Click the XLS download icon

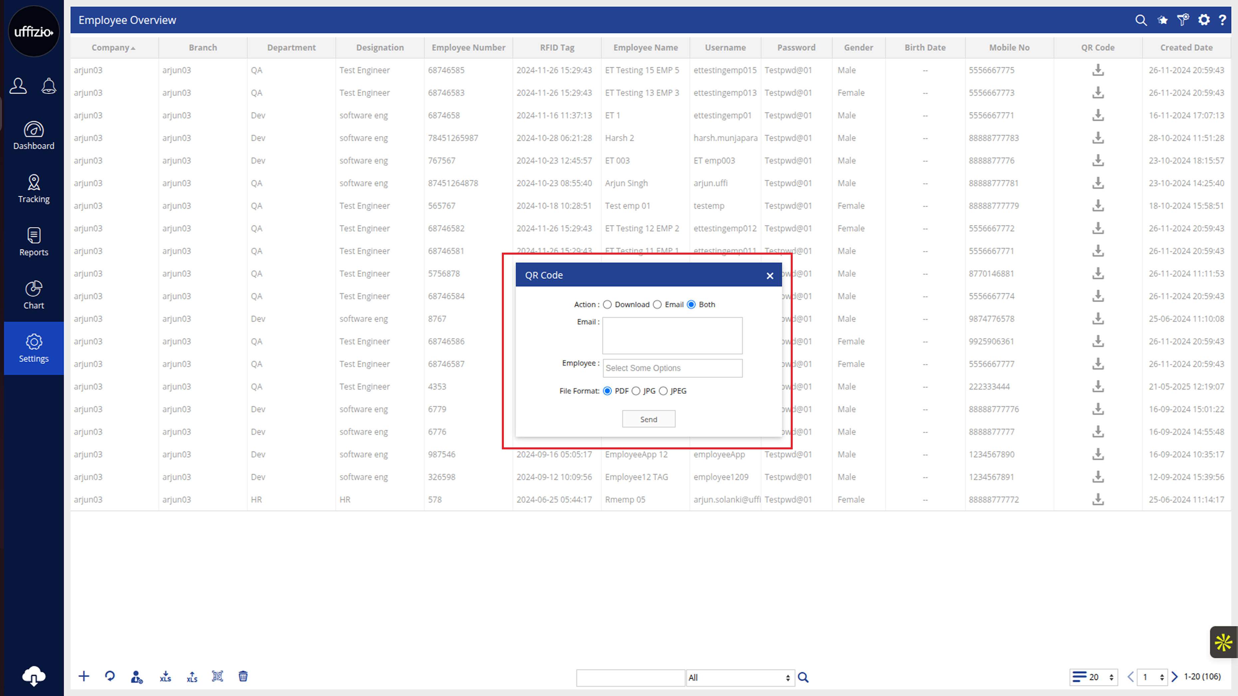pos(165,676)
